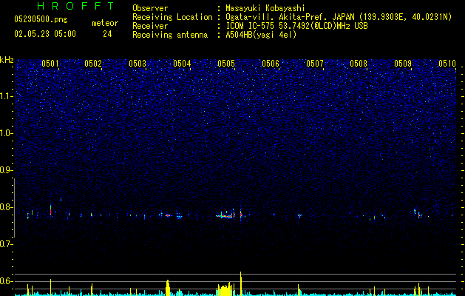Click the 0509 time marker
465x296 pixels.
(403, 64)
